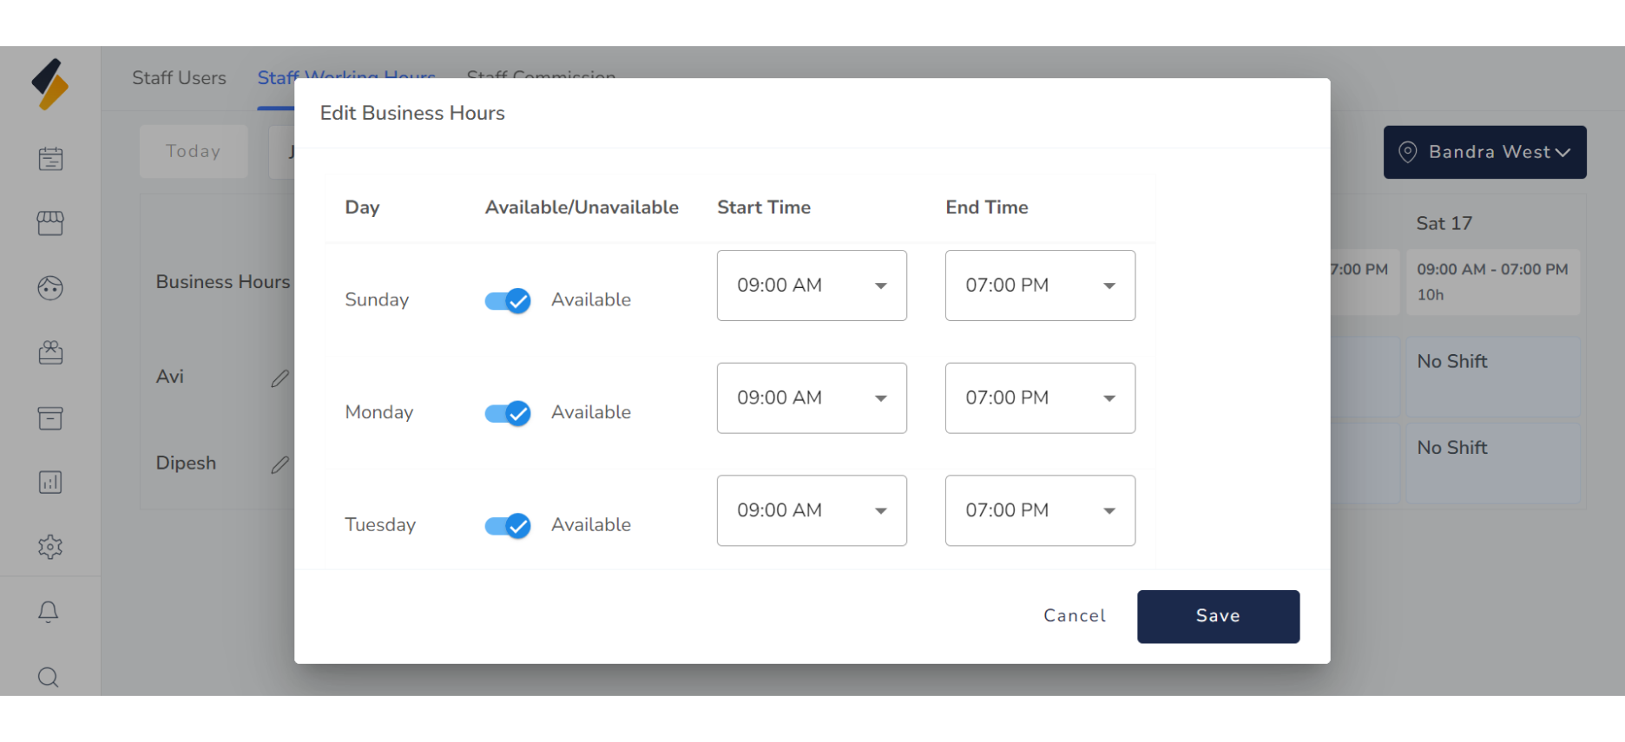Image resolution: width=1625 pixels, height=742 pixels.
Task: Click the search magnifier icon
Action: pos(49,677)
